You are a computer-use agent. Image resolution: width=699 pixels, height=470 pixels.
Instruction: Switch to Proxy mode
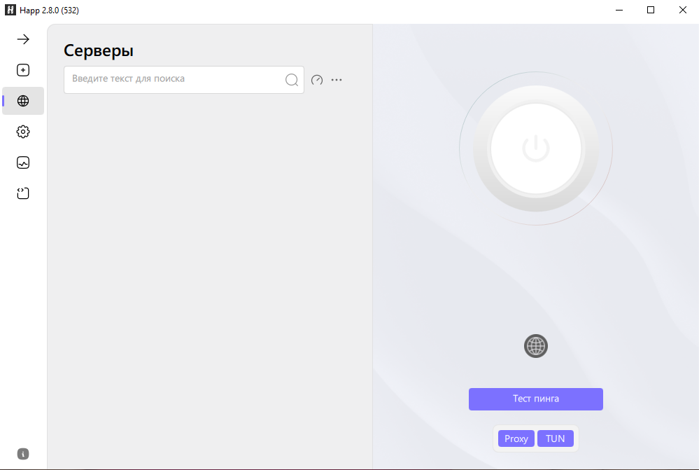pyautogui.click(x=516, y=438)
